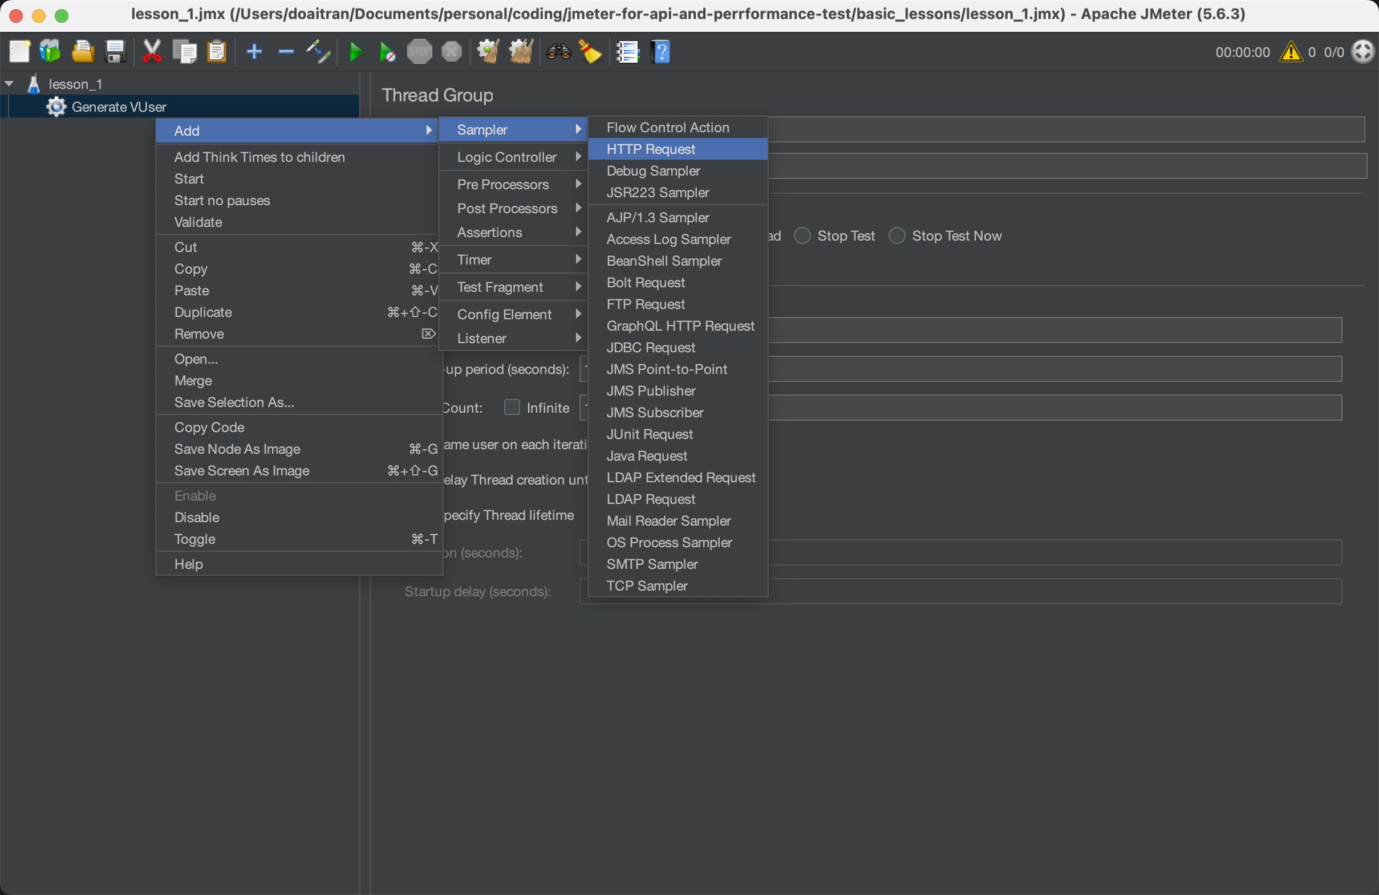Click Validate in context menu

tap(297, 222)
